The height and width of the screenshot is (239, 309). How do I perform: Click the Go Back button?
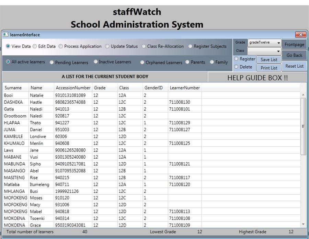[x=294, y=55]
